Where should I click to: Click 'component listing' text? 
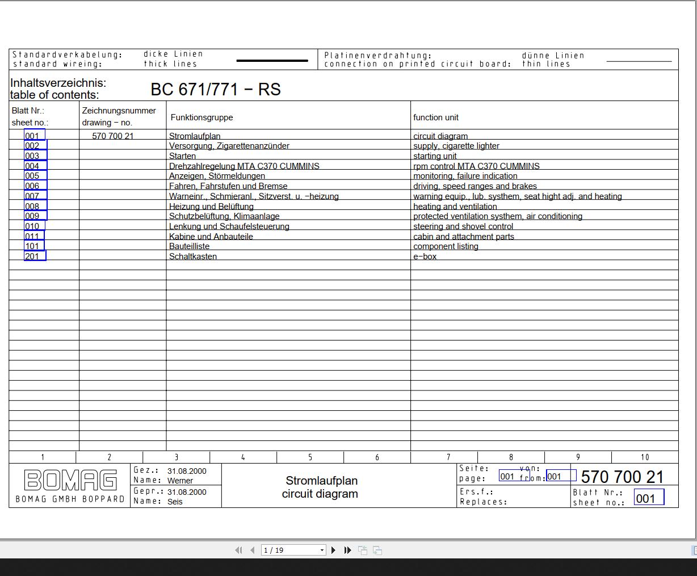tap(446, 246)
